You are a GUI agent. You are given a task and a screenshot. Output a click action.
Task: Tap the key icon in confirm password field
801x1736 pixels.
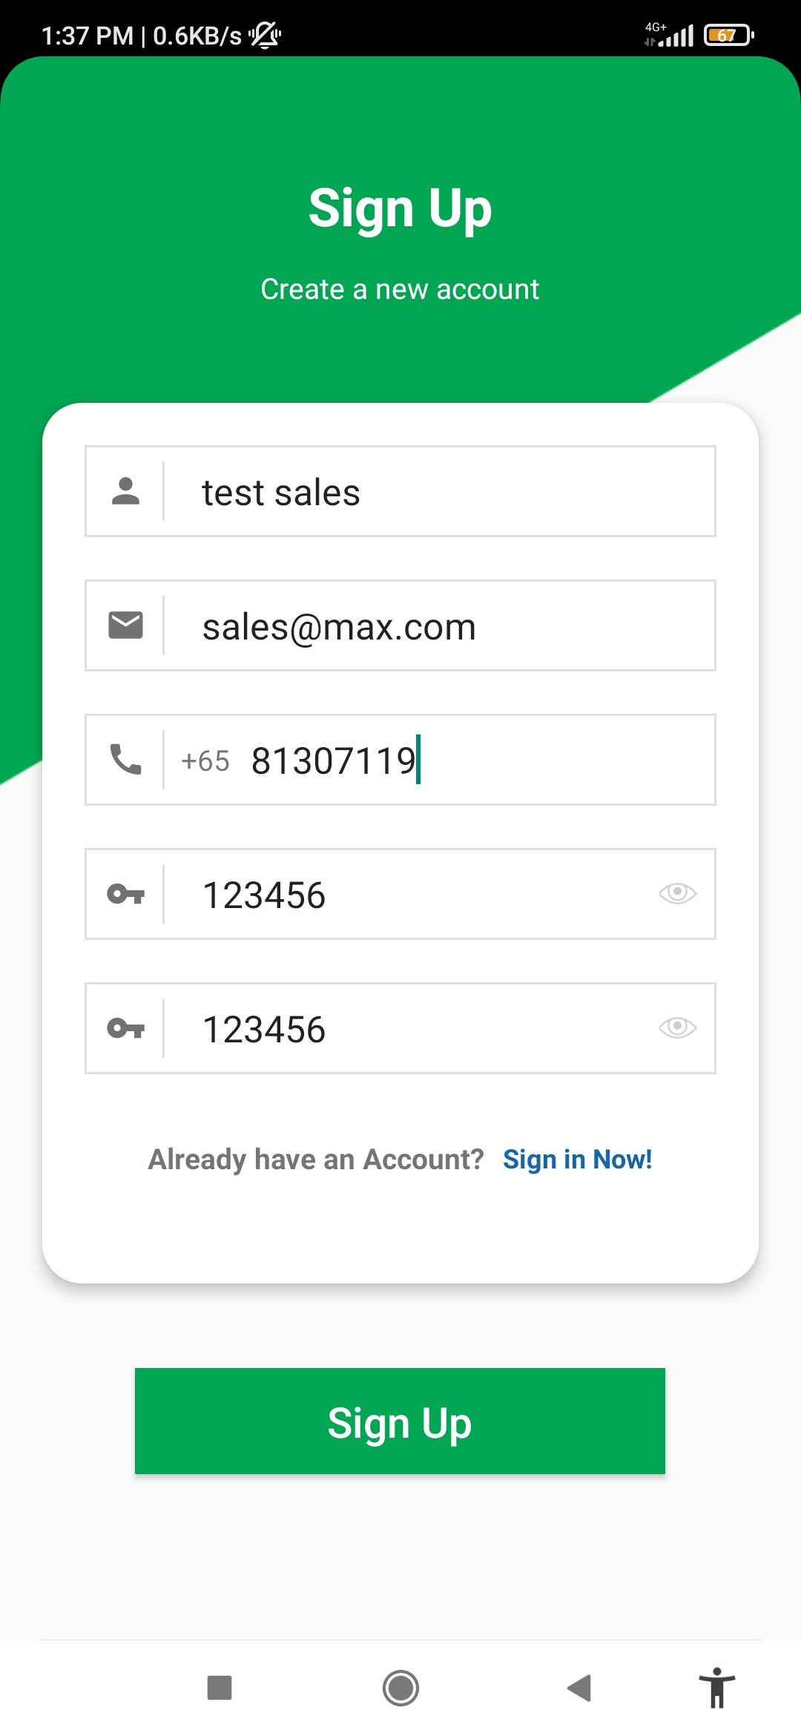pyautogui.click(x=125, y=1028)
